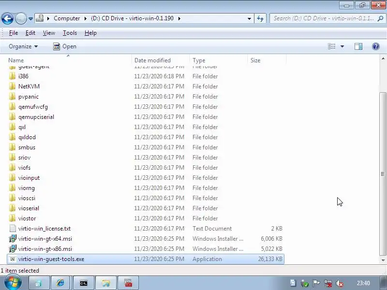387x290 pixels.
Task: Click the 23:40 taskbar clock
Action: point(363,283)
